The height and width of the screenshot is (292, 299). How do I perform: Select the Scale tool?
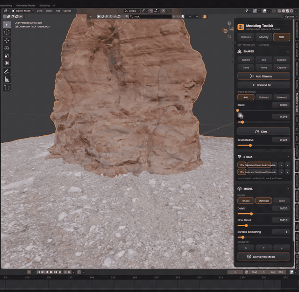coord(7,56)
